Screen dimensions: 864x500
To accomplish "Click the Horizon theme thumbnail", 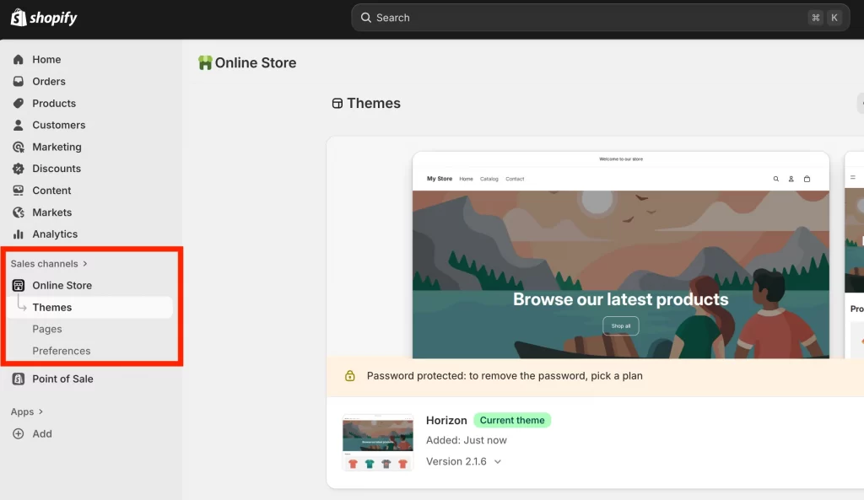I will pos(378,443).
